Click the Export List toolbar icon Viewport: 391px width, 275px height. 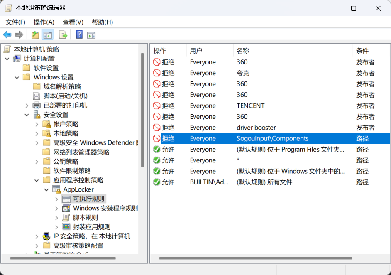click(63, 35)
